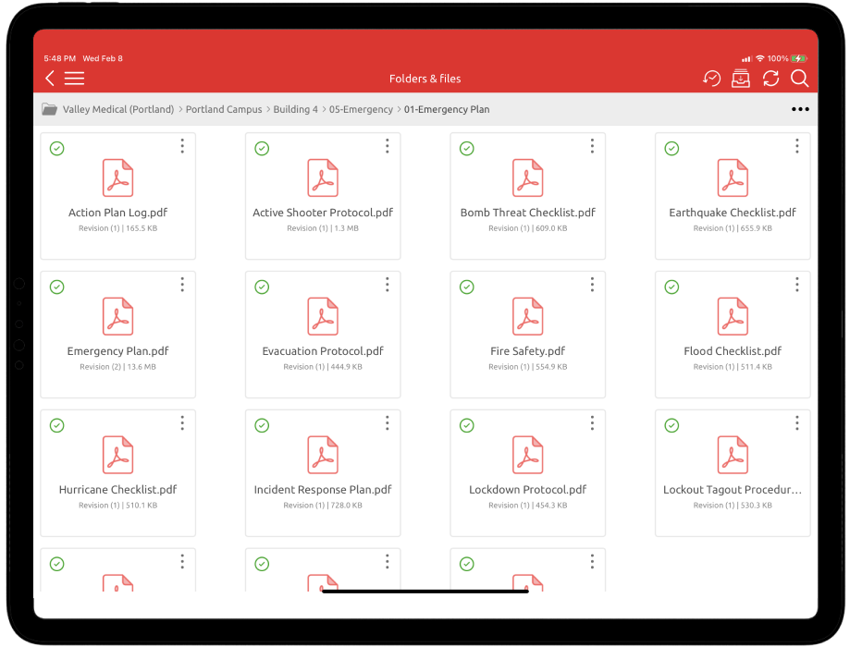Open Incident Response Plan.pdf
The width and height of the screenshot is (850, 647).
[x=323, y=471]
